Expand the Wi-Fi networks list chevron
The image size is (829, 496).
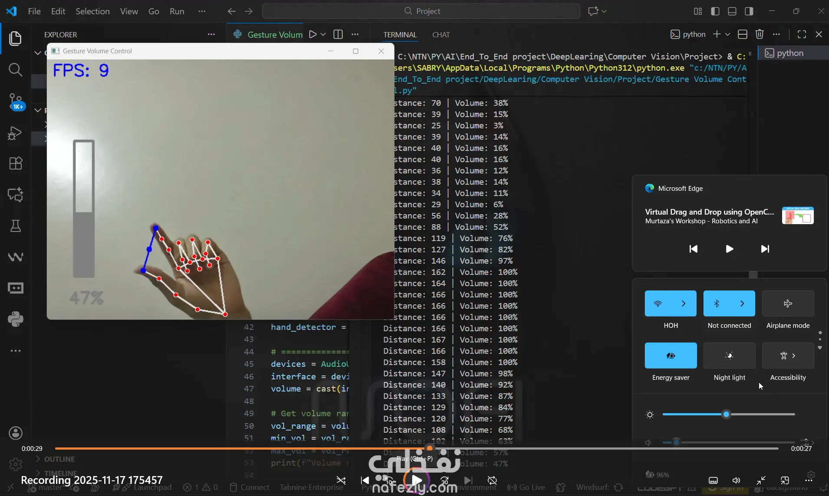pyautogui.click(x=684, y=303)
